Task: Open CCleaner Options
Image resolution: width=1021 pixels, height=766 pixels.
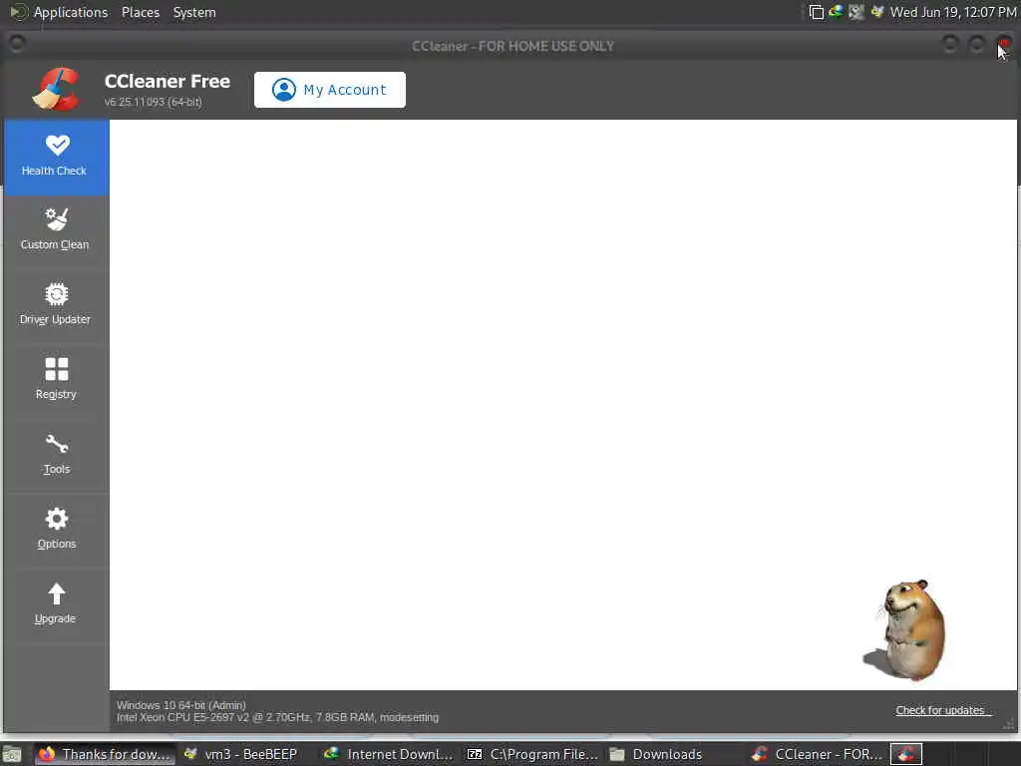Action: click(x=57, y=531)
